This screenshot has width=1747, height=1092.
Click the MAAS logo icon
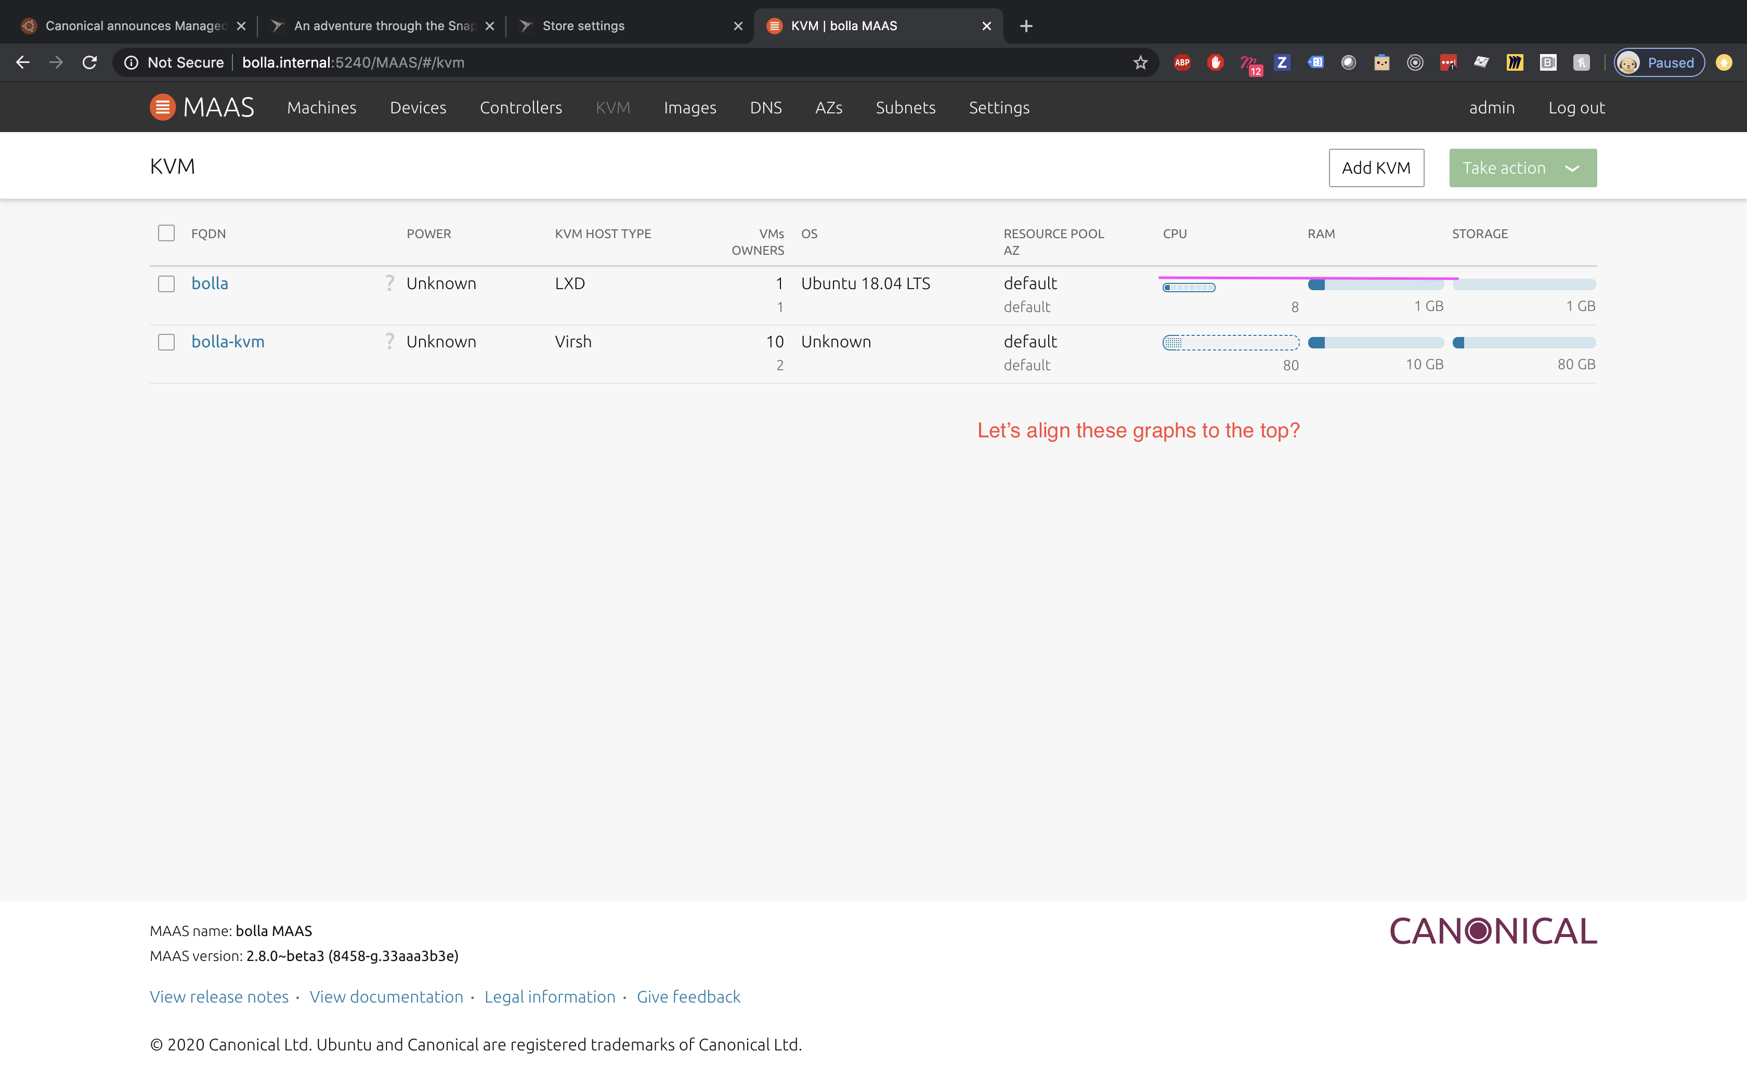pos(163,106)
